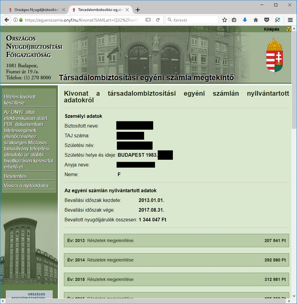This screenshot has width=297, height=304.
Task: Reload the page with the refresh icon
Action: pos(158,20)
